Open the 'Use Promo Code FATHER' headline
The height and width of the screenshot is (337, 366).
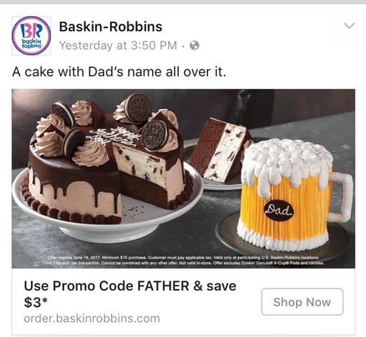[130, 286]
